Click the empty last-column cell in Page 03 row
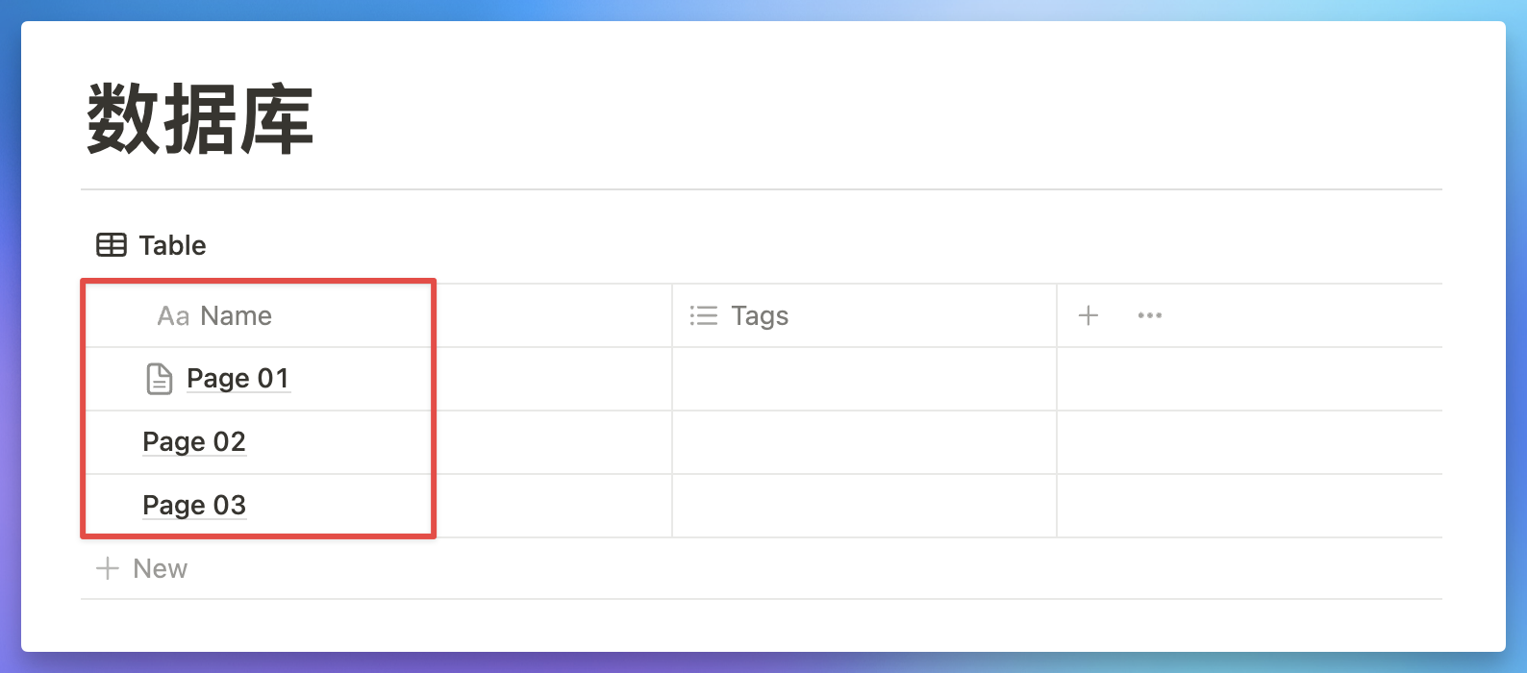Viewport: 1527px width, 673px height. [x=1248, y=506]
